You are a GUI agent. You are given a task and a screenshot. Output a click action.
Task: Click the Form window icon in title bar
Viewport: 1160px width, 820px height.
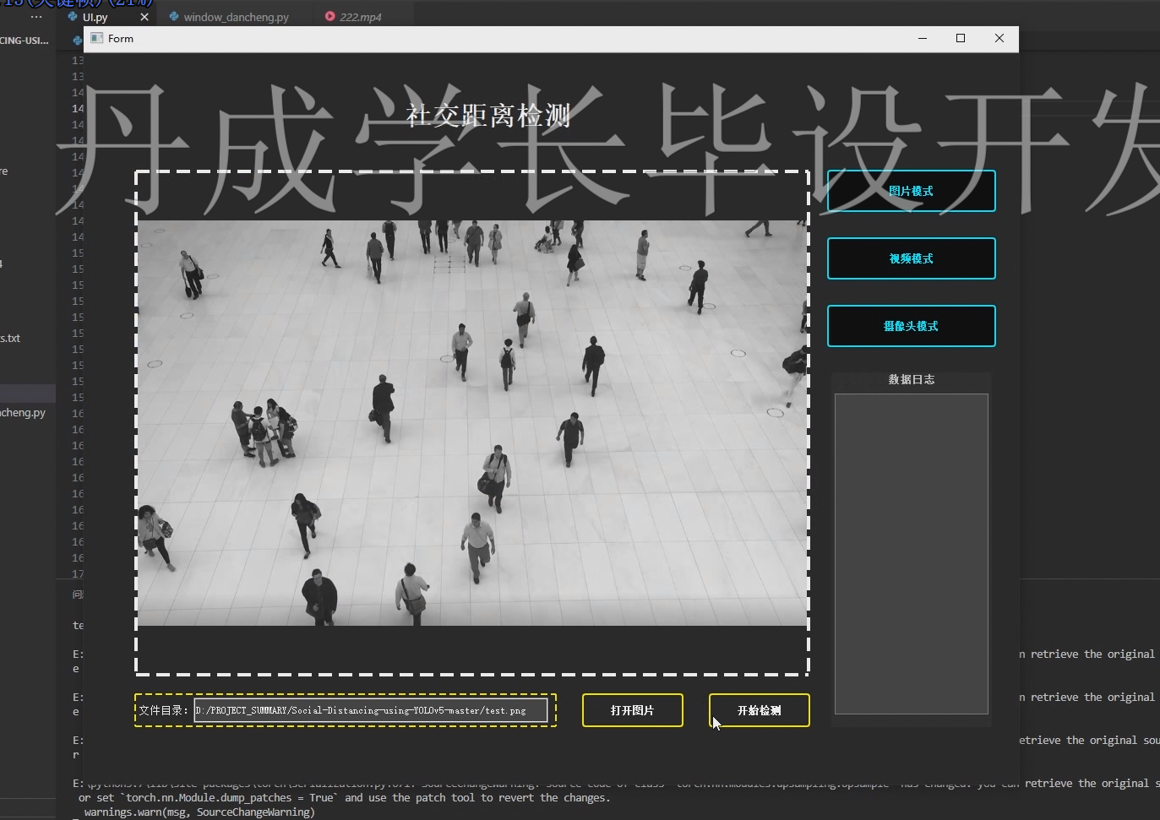tap(97, 39)
